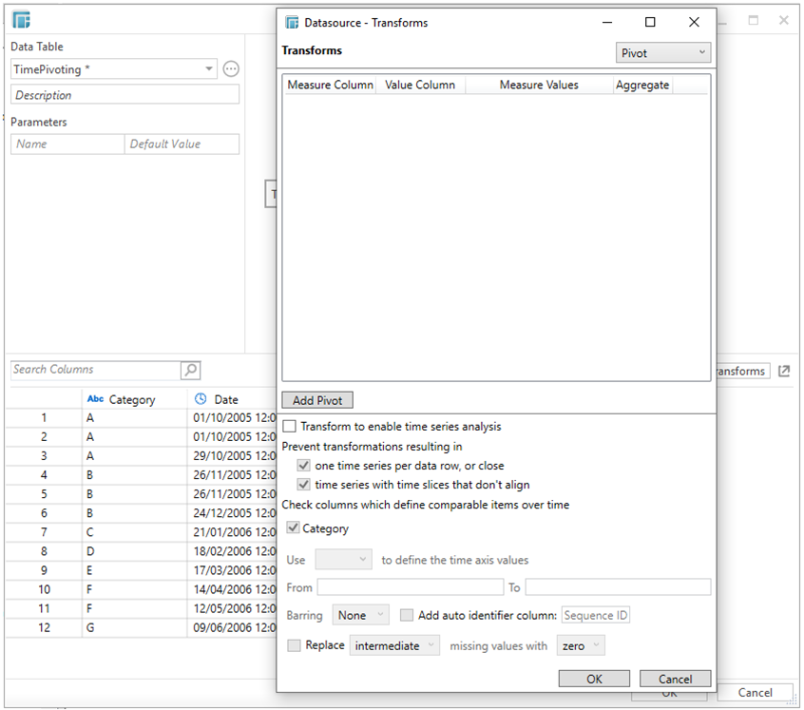Uncheck one time series per data row
The width and height of the screenshot is (804, 710).
[303, 466]
